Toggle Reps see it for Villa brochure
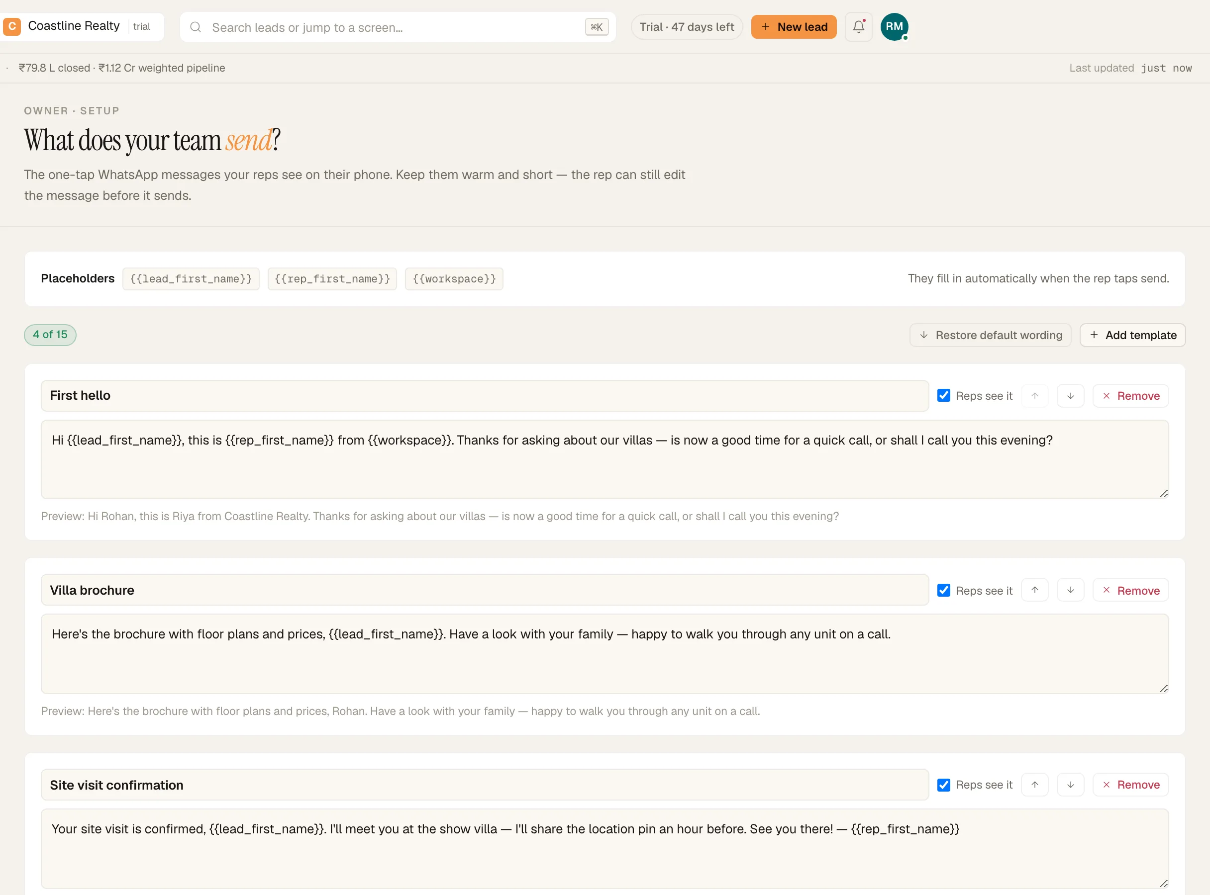The width and height of the screenshot is (1210, 895). pos(943,590)
